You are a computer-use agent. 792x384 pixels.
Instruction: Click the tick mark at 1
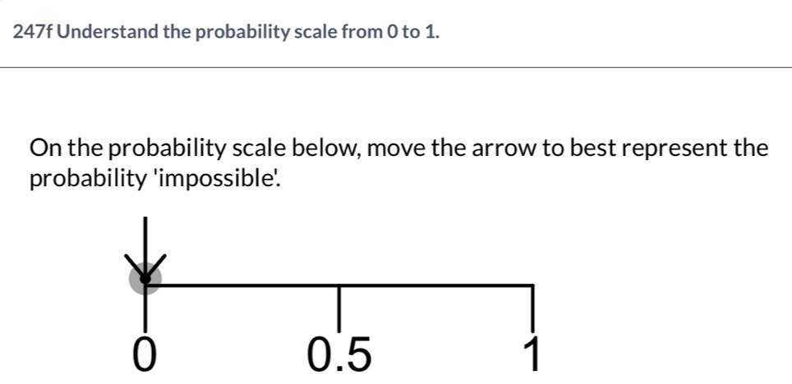tap(532, 305)
